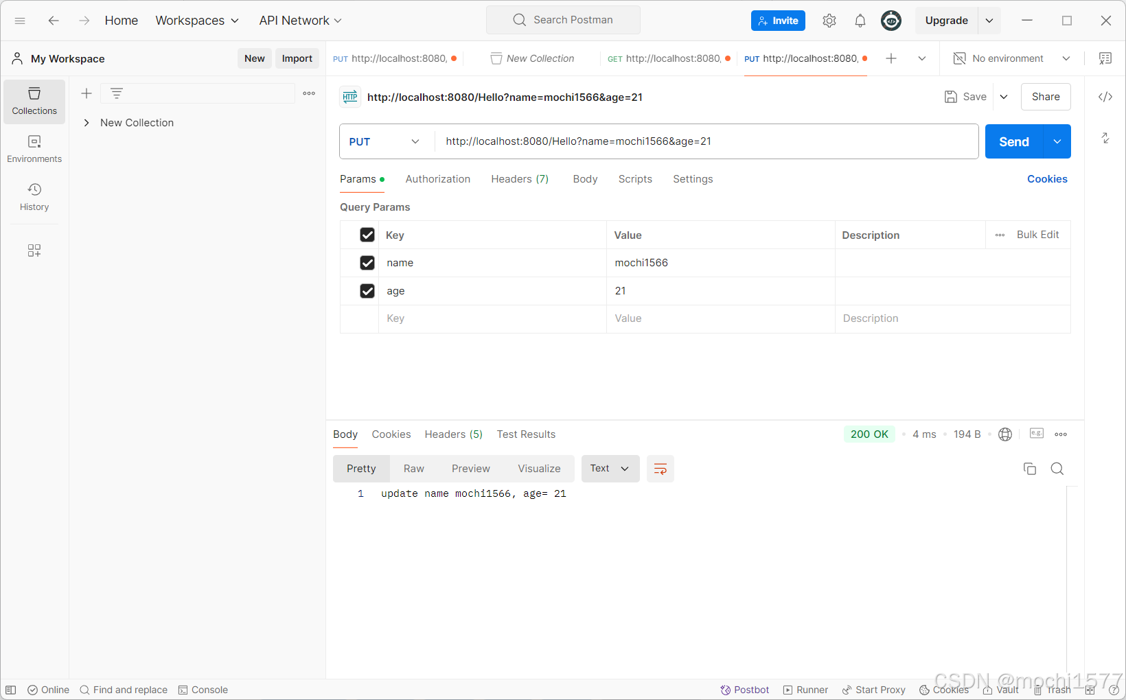Open environment quick look icon
Image resolution: width=1126 pixels, height=700 pixels.
pos(1105,58)
